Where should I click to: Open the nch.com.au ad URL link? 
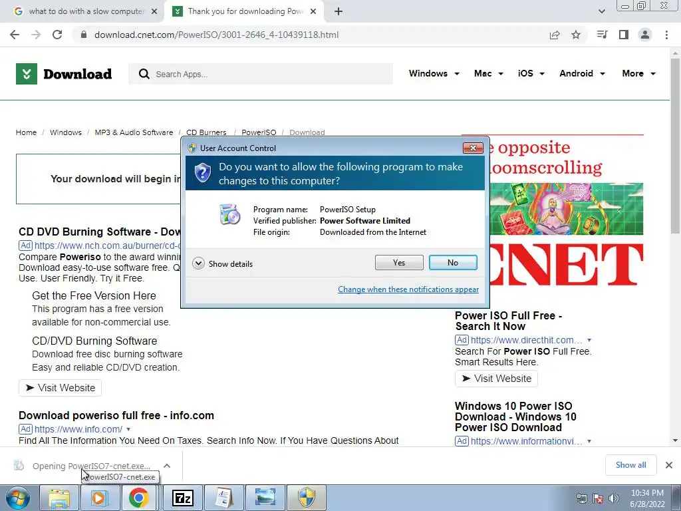coord(107,246)
